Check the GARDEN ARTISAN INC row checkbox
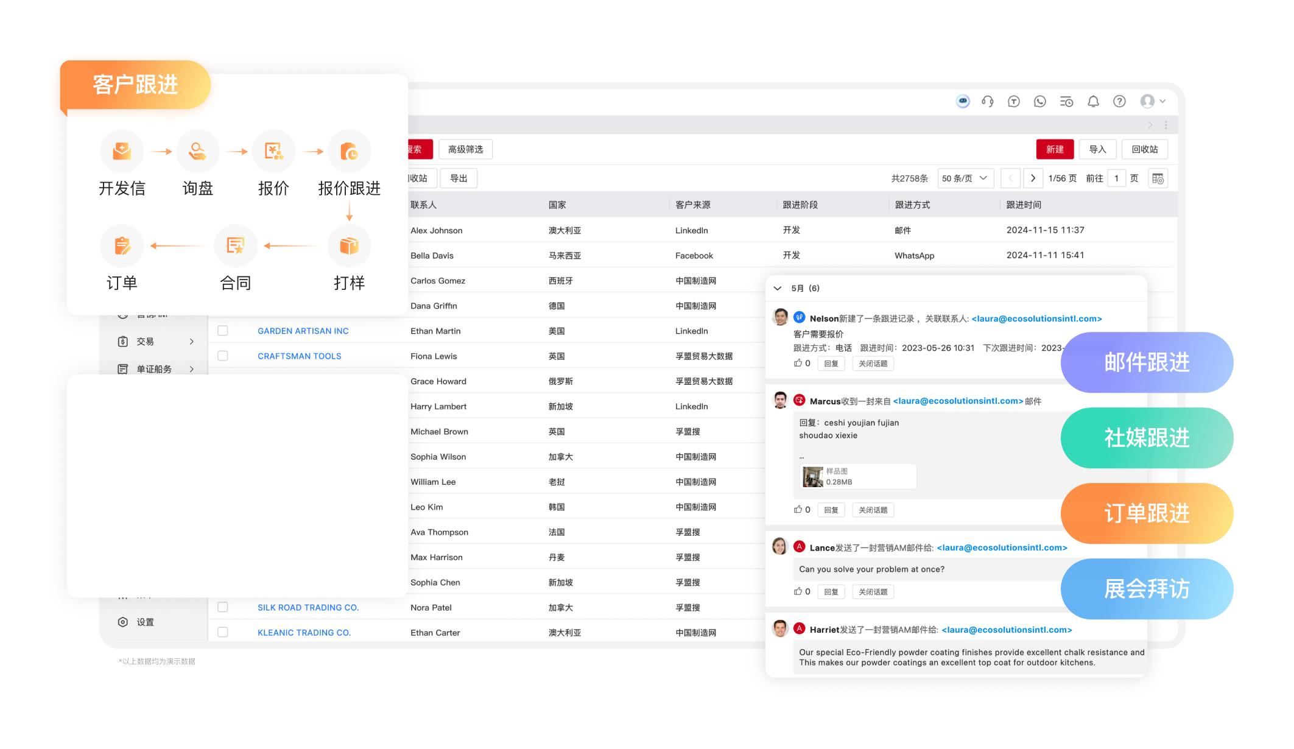This screenshot has width=1294, height=749. 223,331
